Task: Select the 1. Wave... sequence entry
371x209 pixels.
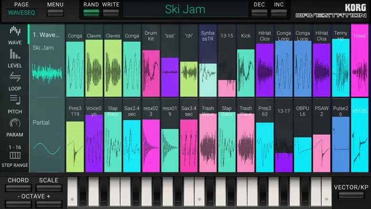Action: tap(47, 35)
